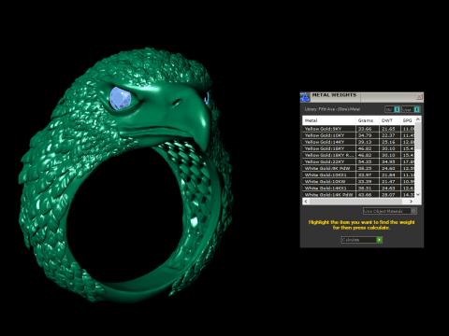Select the White Gold:14K PdW row

pyautogui.click(x=358, y=194)
